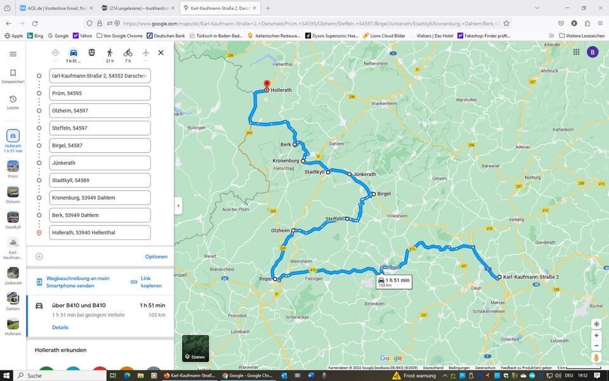Click Link kopieren
Screen dimensions: 609x381
click(x=150, y=282)
